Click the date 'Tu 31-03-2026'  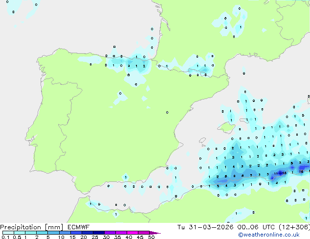coord(205,227)
